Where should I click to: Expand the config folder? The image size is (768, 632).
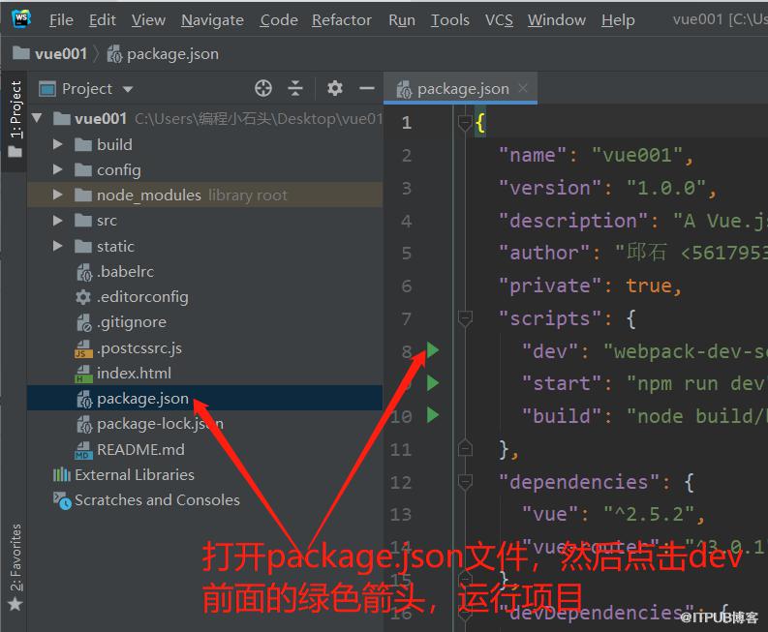pos(58,169)
